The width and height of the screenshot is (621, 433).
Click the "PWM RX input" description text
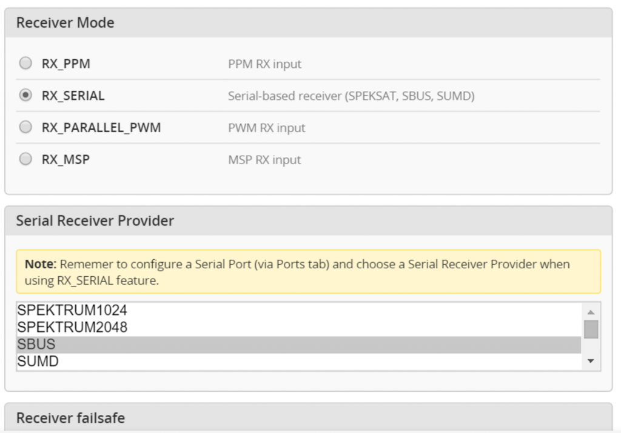pyautogui.click(x=266, y=128)
